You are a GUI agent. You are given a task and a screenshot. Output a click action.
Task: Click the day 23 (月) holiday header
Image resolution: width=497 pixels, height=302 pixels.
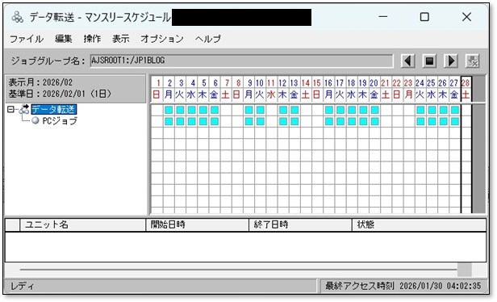(x=408, y=89)
